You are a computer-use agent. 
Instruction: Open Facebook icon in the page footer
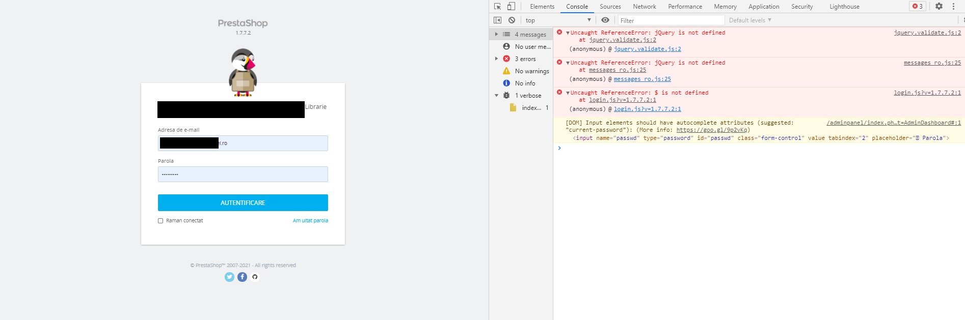242,277
